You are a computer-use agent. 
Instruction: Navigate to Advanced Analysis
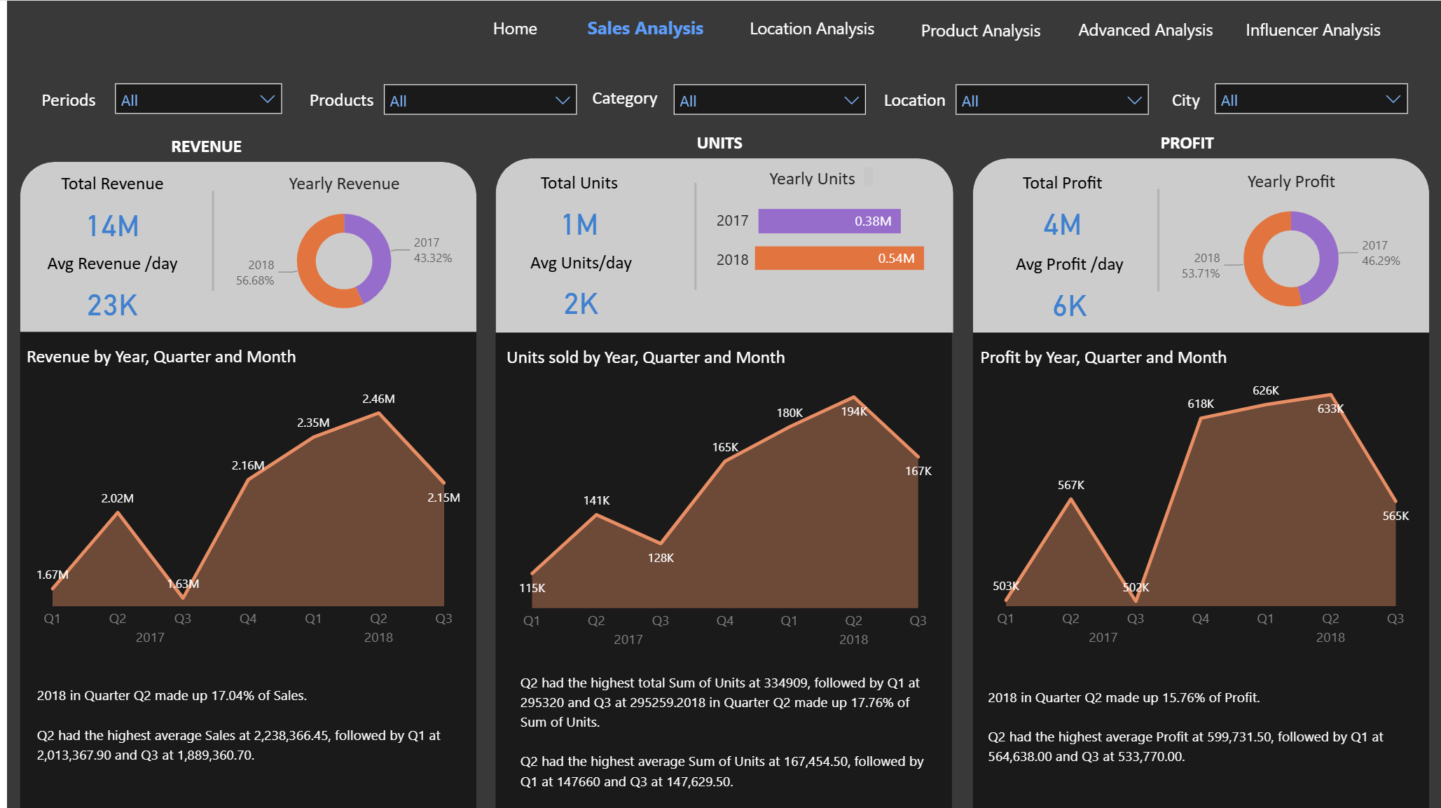coord(1145,30)
